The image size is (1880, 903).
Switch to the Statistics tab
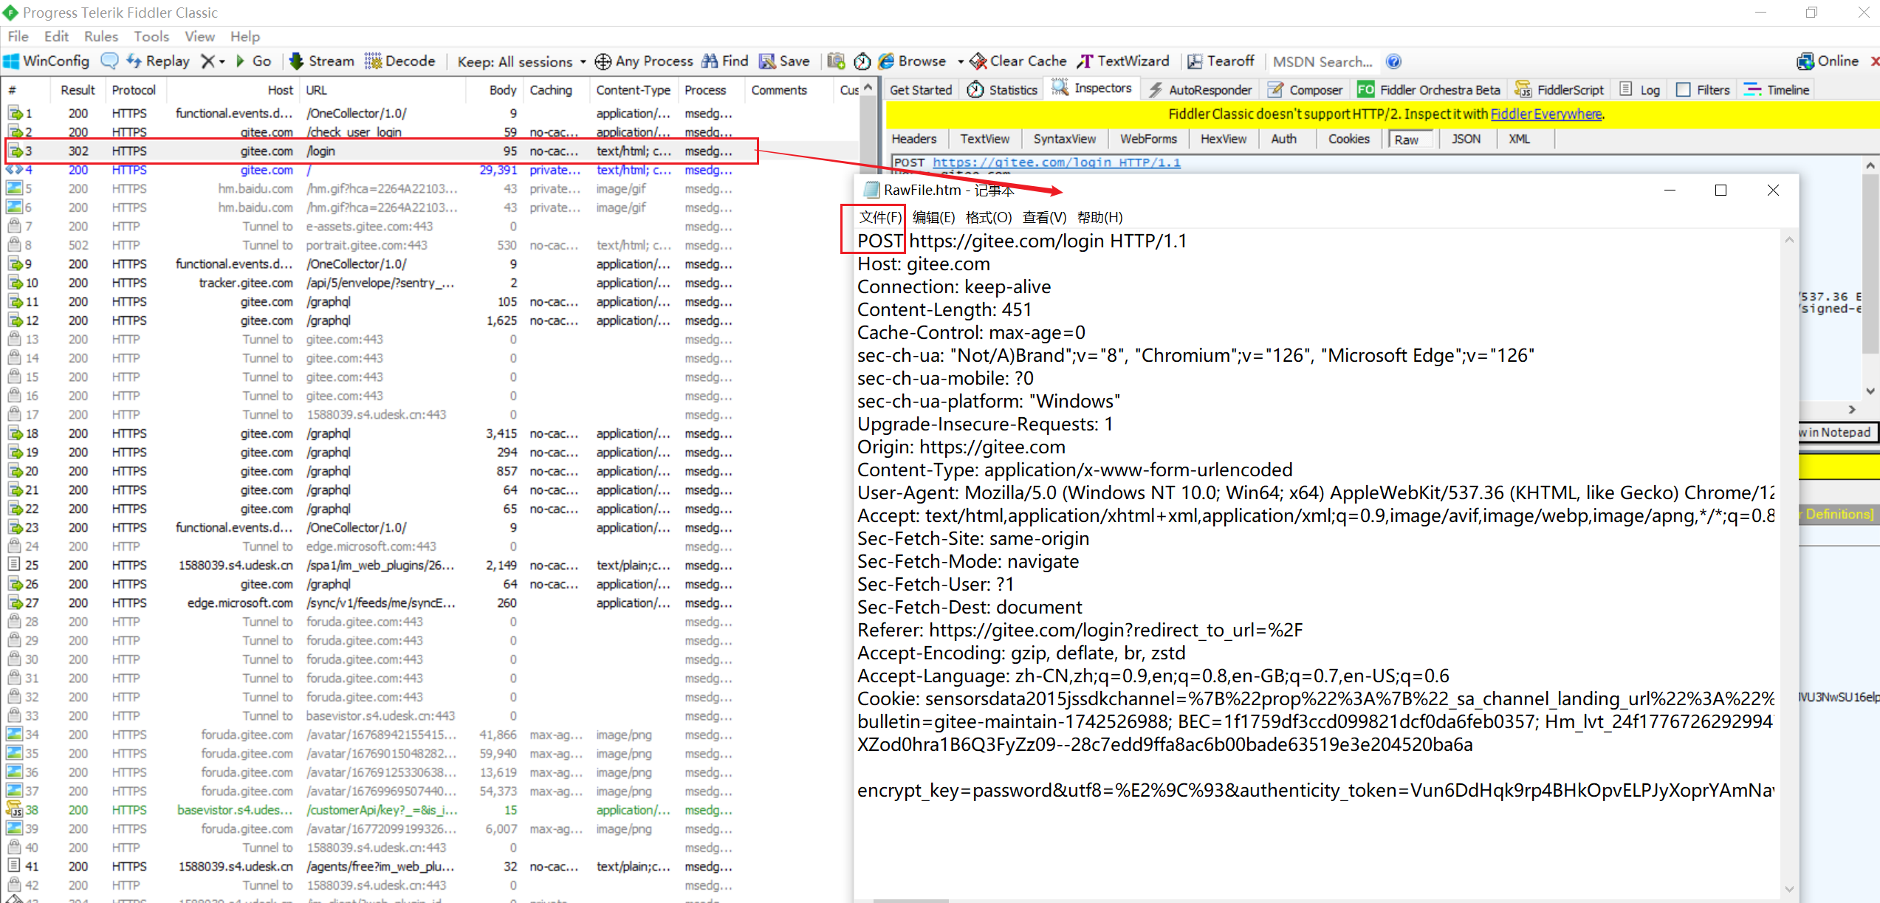pyautogui.click(x=1002, y=90)
